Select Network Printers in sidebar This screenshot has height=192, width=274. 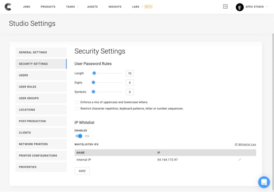click(41, 144)
